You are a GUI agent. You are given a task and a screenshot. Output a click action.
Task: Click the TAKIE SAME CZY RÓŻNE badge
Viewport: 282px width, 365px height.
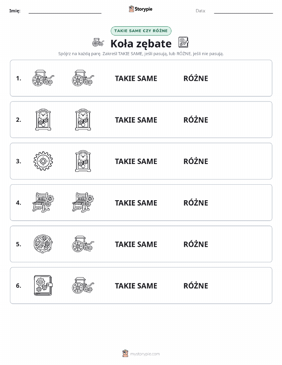coord(141,31)
